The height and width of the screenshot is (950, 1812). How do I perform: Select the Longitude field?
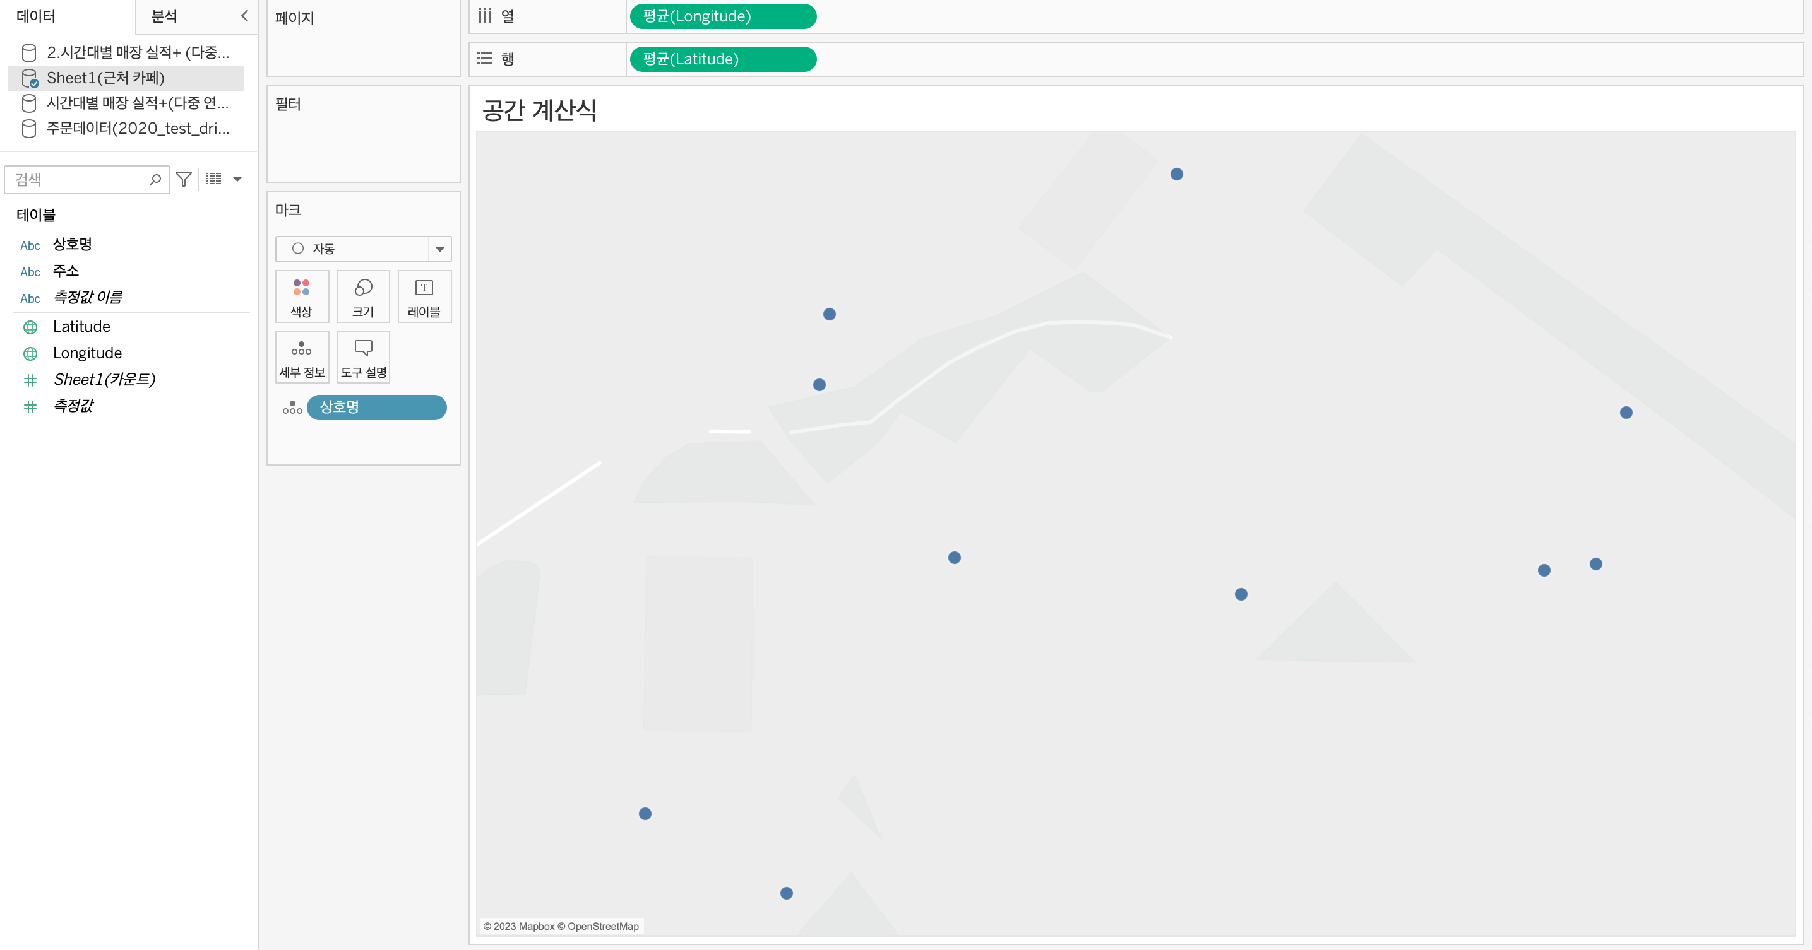pos(87,353)
